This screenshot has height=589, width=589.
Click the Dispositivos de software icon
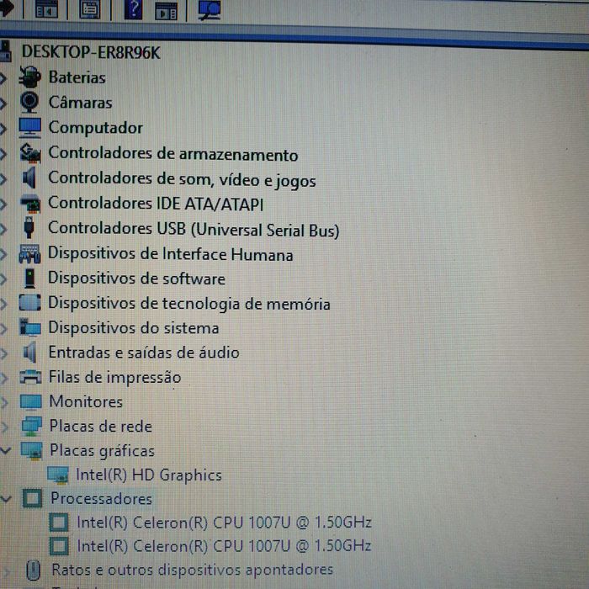pos(29,278)
